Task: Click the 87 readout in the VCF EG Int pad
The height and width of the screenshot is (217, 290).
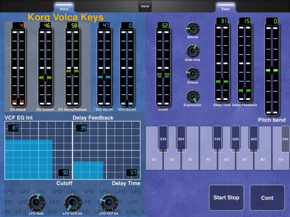Action: 14,128
